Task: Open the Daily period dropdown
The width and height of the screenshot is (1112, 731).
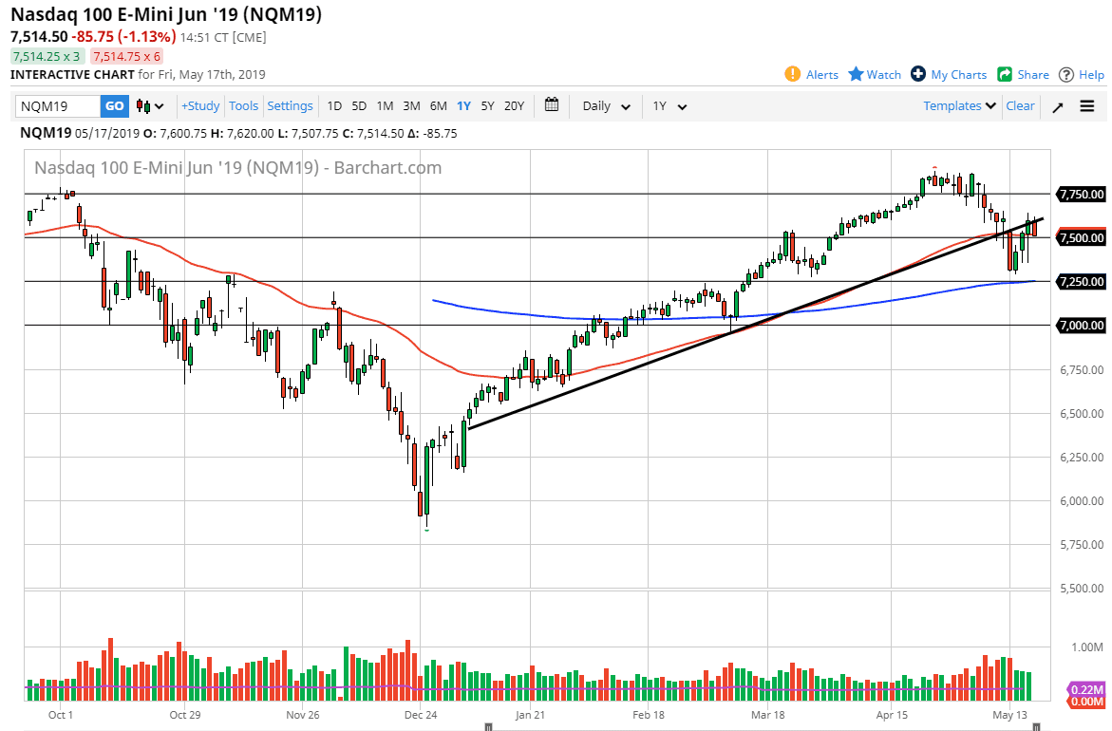Action: click(606, 106)
